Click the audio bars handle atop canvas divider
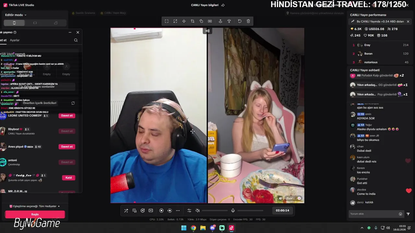Screen dimensions: 415x233 click(x=207, y=31)
